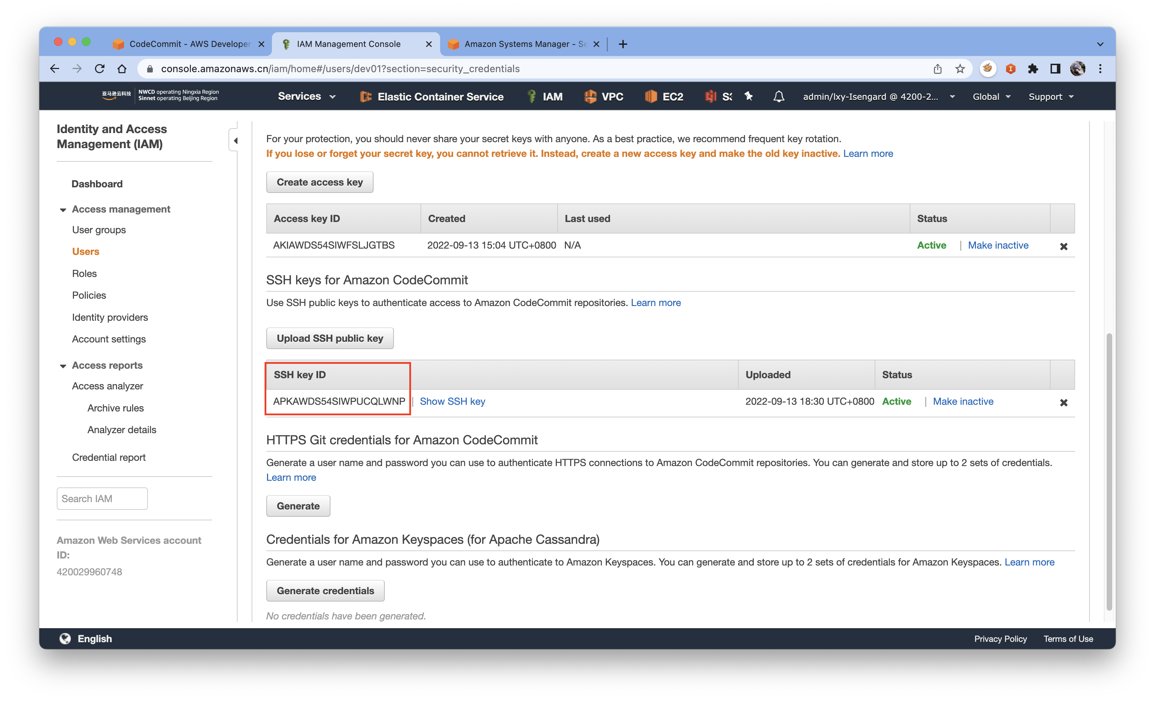Click the share page icon
Viewport: 1155px width, 701px height.
937,69
